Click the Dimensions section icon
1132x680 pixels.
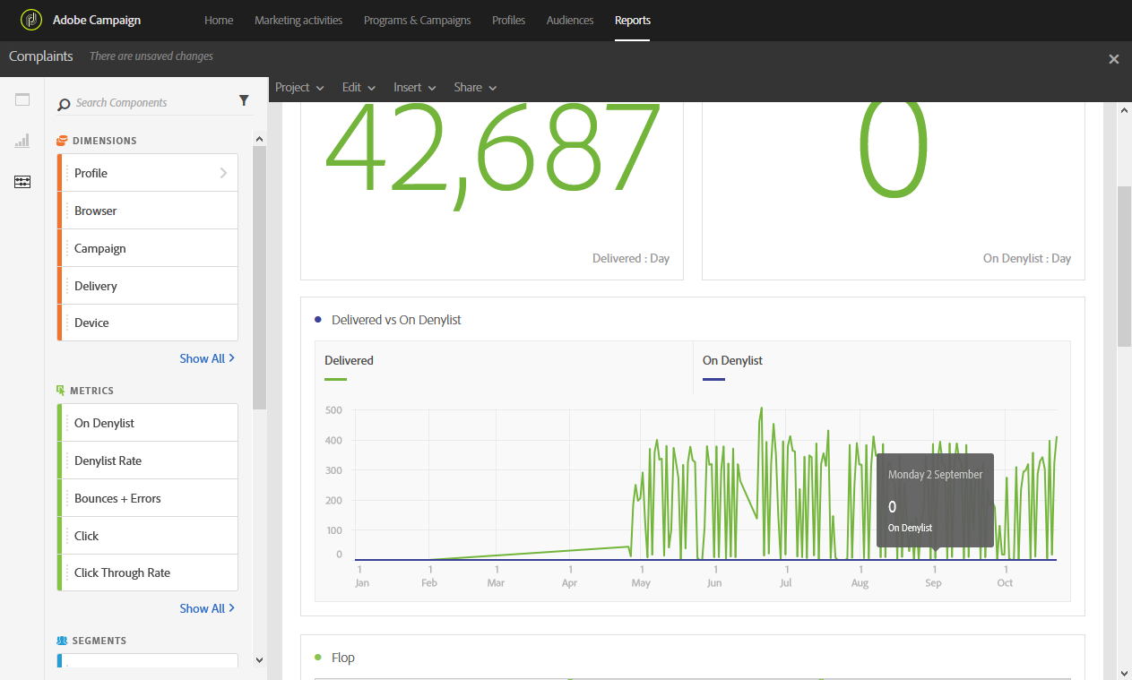(62, 141)
